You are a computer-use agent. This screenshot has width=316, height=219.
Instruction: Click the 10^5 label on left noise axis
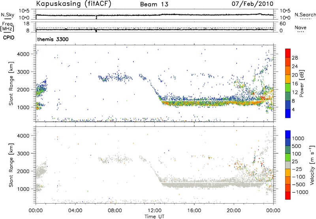point(24,11)
